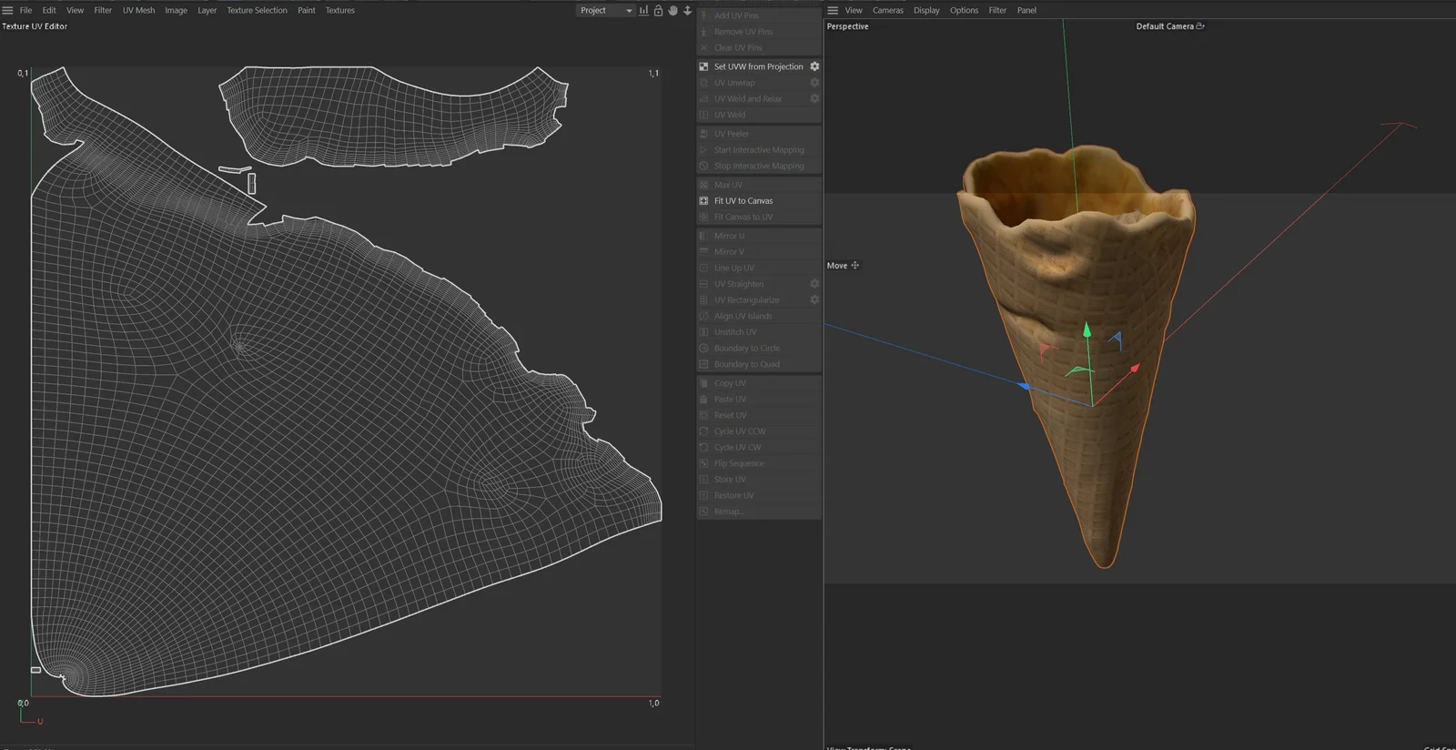1456x750 pixels.
Task: Open the Cameras menu
Action: 888,10
